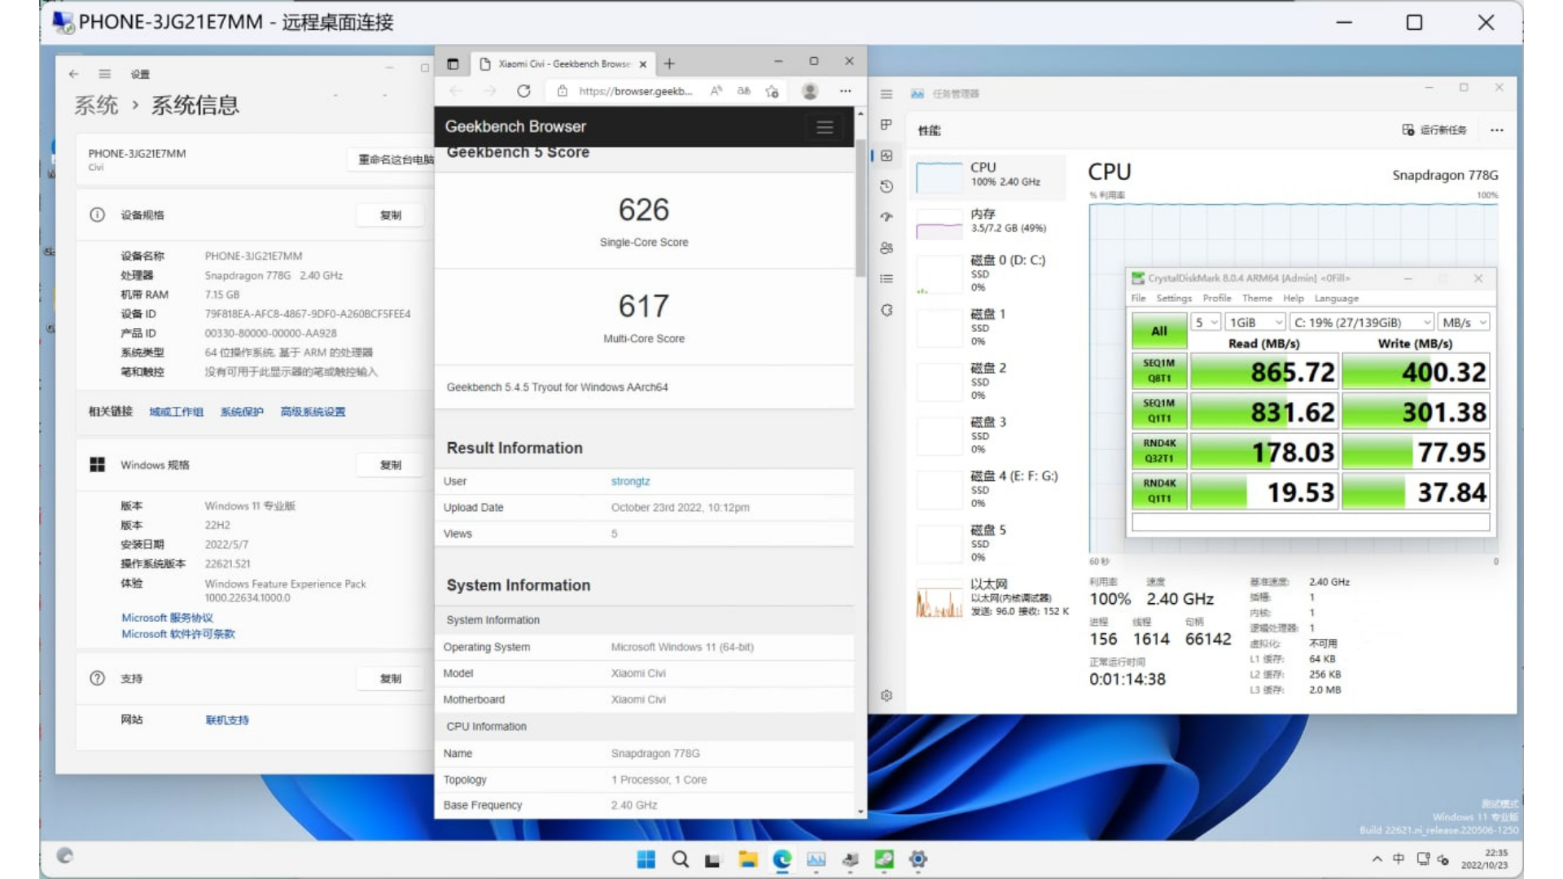This screenshot has width=1563, height=879.
Task: Expand test count dropdown showing 5
Action: pyautogui.click(x=1206, y=322)
